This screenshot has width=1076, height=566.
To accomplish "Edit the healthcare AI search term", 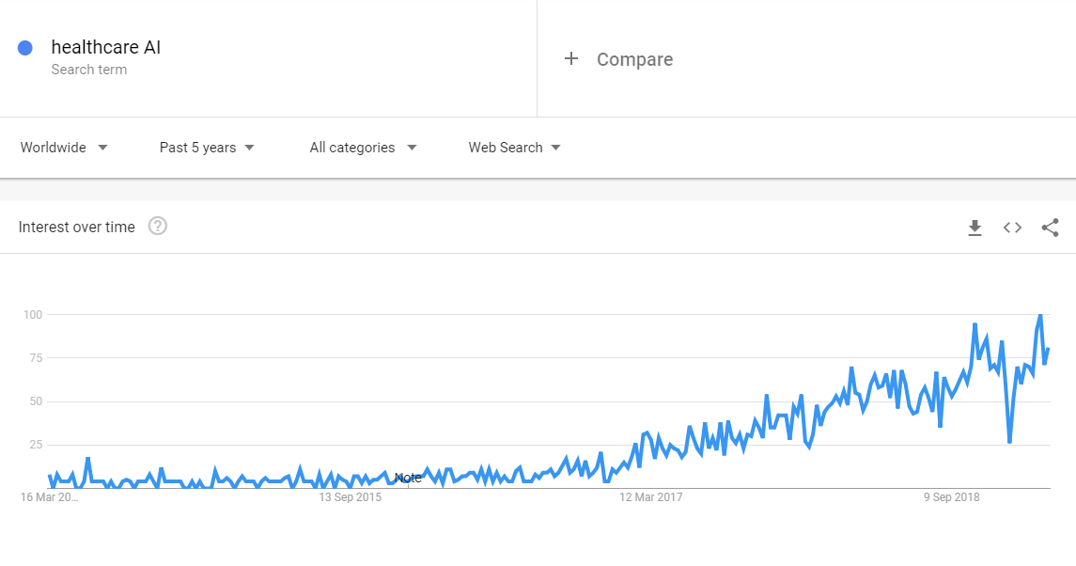I will click(x=105, y=47).
